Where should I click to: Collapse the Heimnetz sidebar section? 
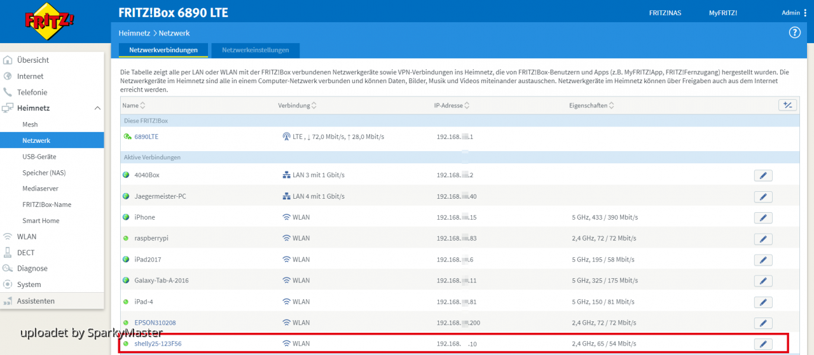pos(97,108)
